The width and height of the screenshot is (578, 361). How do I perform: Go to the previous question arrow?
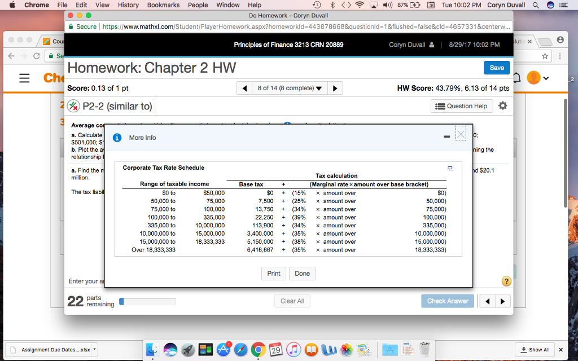(244, 88)
